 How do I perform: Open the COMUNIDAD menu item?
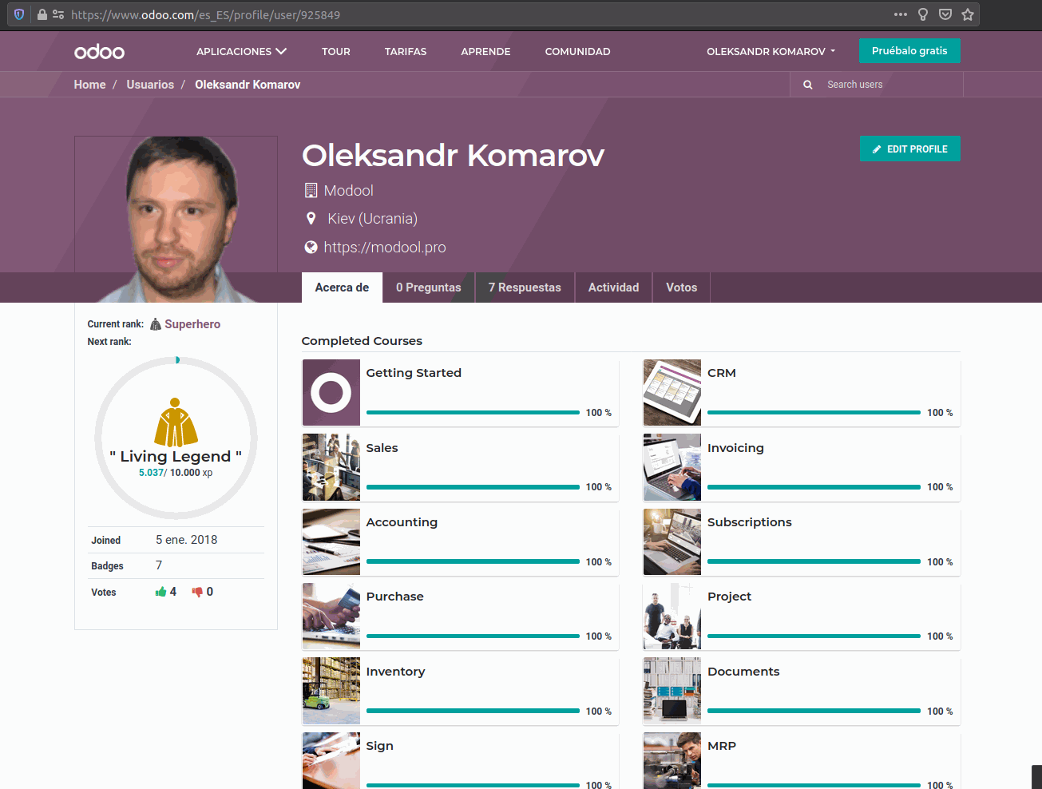point(577,51)
